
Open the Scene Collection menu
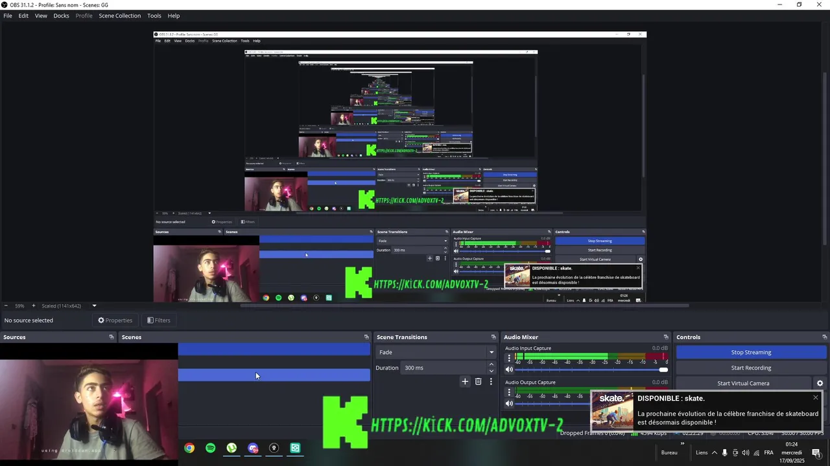pyautogui.click(x=119, y=16)
